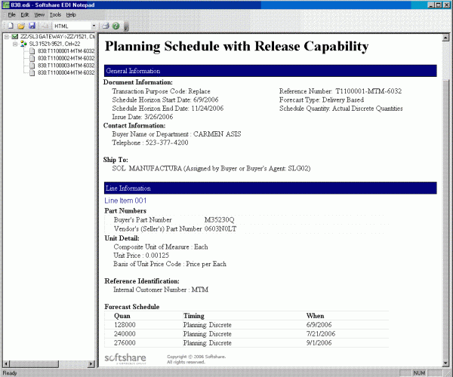Click the NUM indicator in status bar
Screen dimensions: 453x377
(419, 373)
